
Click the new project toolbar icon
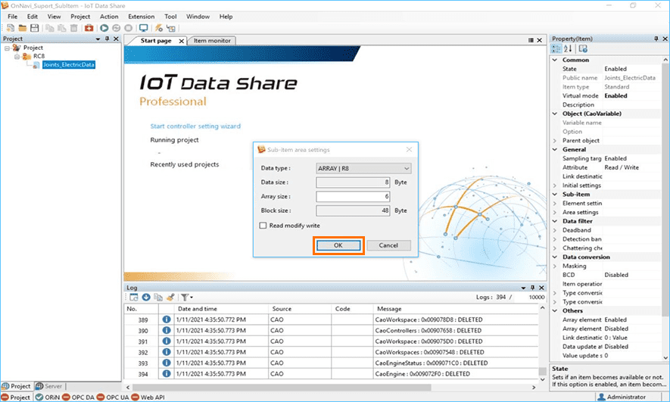11,28
